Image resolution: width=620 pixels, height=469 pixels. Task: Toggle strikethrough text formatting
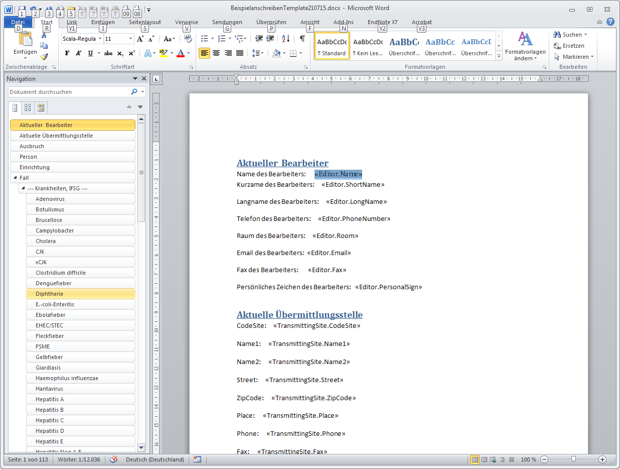pyautogui.click(x=108, y=53)
